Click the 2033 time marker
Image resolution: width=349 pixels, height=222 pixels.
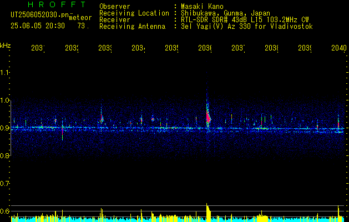(105, 48)
